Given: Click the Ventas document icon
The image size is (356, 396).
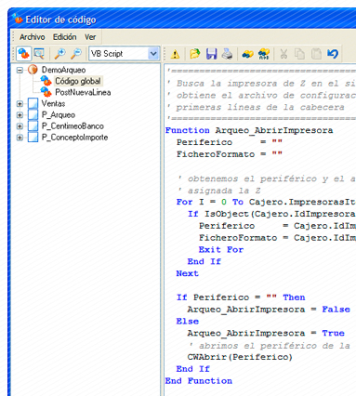Looking at the screenshot, I should click(33, 103).
